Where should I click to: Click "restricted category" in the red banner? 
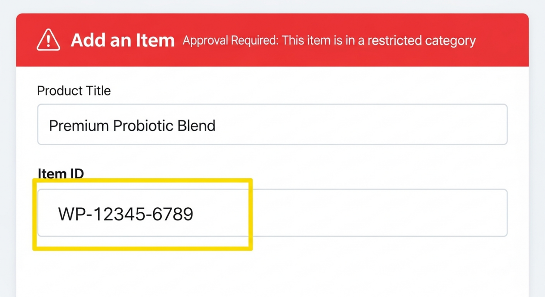coord(422,41)
